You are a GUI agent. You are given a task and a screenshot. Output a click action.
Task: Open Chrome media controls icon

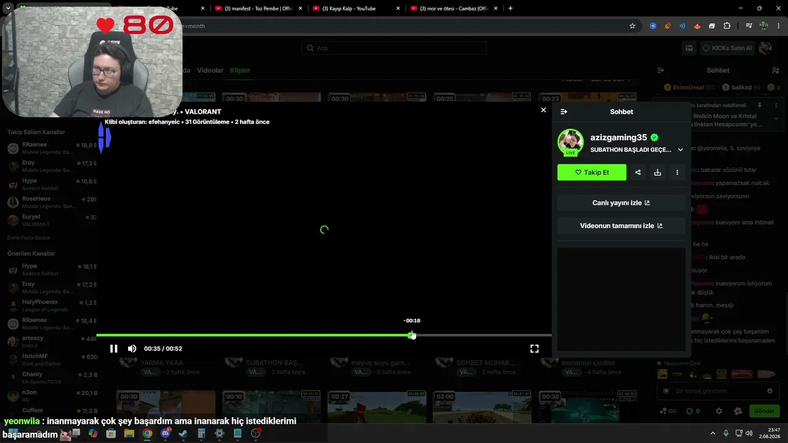749,26
